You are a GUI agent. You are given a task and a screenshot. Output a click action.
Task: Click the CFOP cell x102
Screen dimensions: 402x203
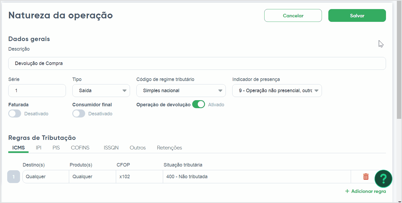pos(139,177)
